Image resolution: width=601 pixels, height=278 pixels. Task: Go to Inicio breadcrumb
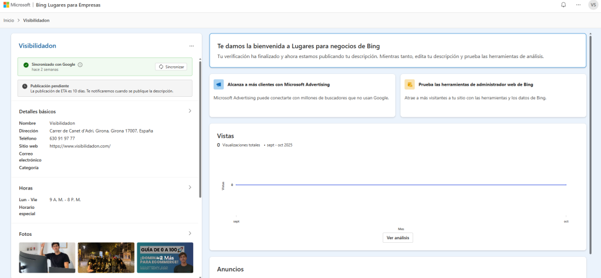point(9,20)
